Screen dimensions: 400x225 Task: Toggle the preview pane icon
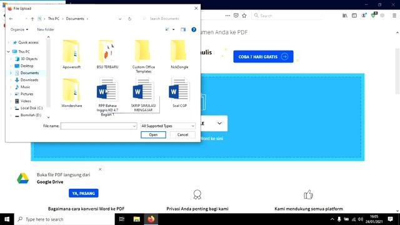pos(183,29)
